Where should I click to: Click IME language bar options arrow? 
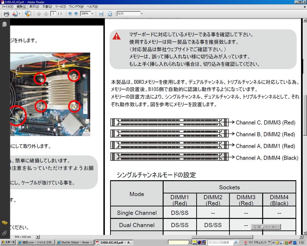tap(279, 226)
